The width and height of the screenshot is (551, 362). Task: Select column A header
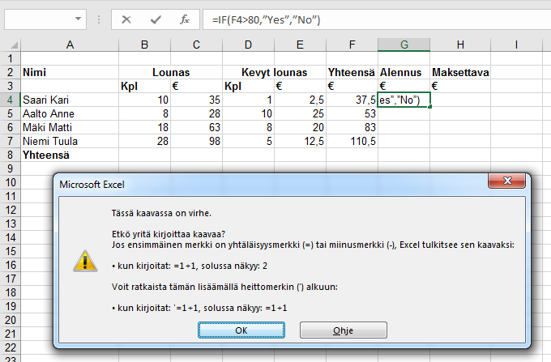(70, 45)
